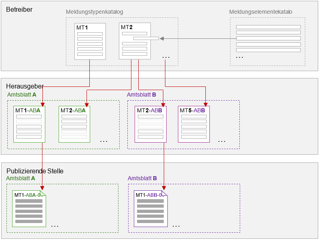Select Amtsblatt B label under Publizierende Stelle
The image size is (319, 240).
[142, 178]
